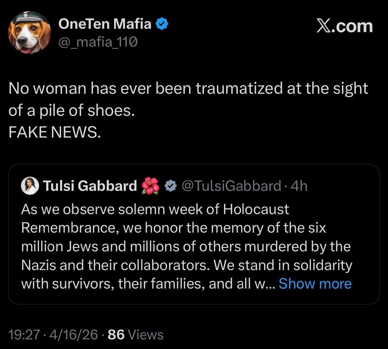This screenshot has height=349, width=388.
Task: Click the X.com logo
Action: [x=344, y=26]
